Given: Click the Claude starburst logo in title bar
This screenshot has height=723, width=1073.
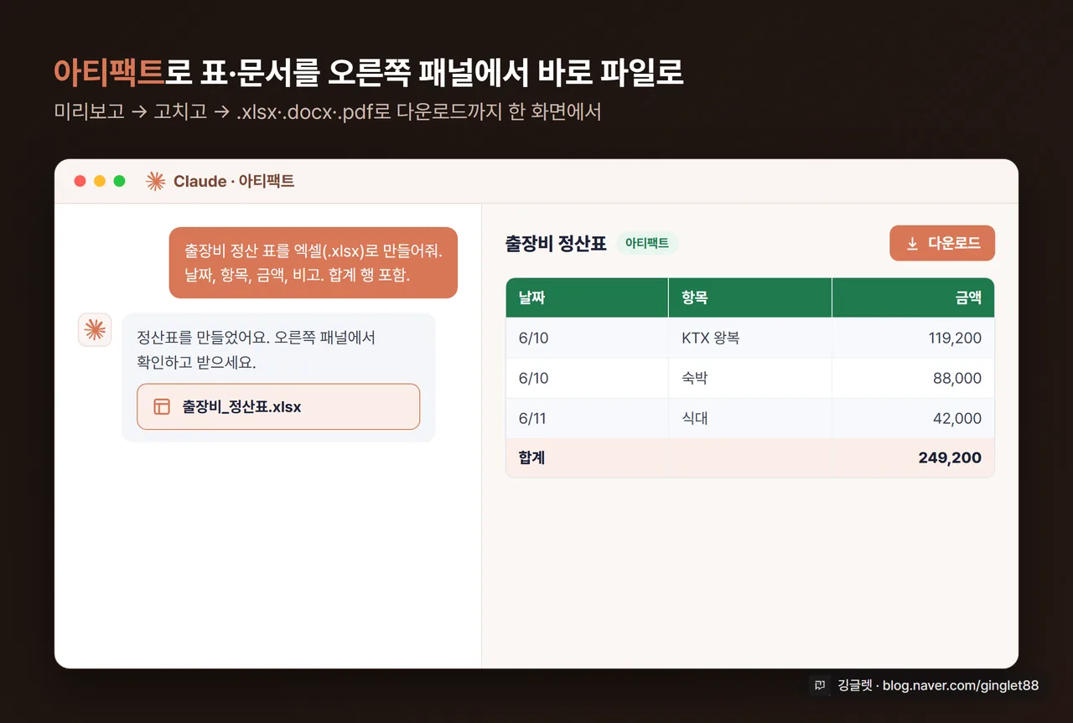Looking at the screenshot, I should (x=155, y=181).
